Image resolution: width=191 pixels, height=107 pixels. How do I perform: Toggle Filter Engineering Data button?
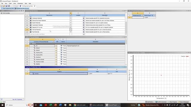pos(7,9)
